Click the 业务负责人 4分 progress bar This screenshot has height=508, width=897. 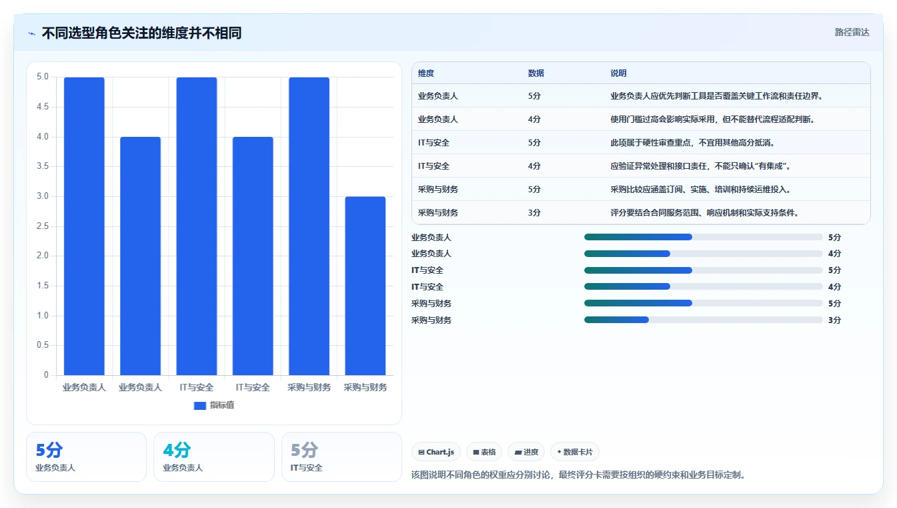click(704, 254)
